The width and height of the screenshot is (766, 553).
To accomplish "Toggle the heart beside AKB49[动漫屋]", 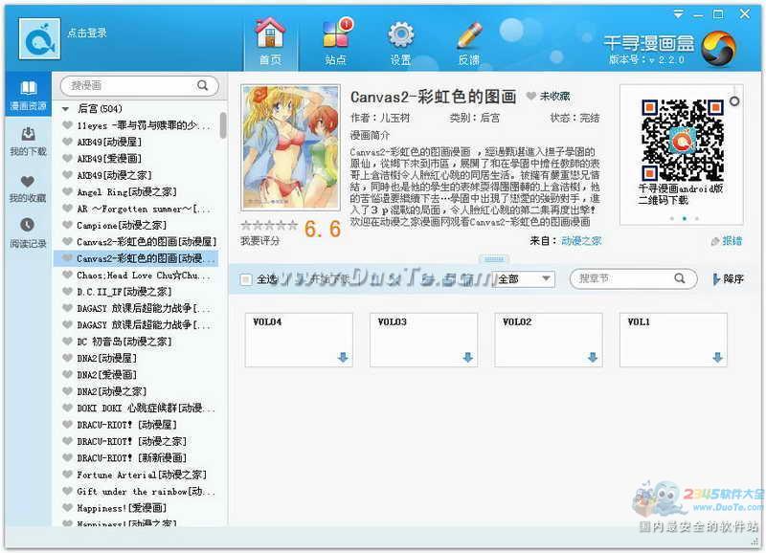I will [x=67, y=142].
